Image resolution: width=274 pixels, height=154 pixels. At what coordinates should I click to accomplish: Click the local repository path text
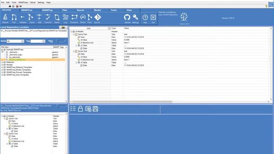[x=34, y=31]
